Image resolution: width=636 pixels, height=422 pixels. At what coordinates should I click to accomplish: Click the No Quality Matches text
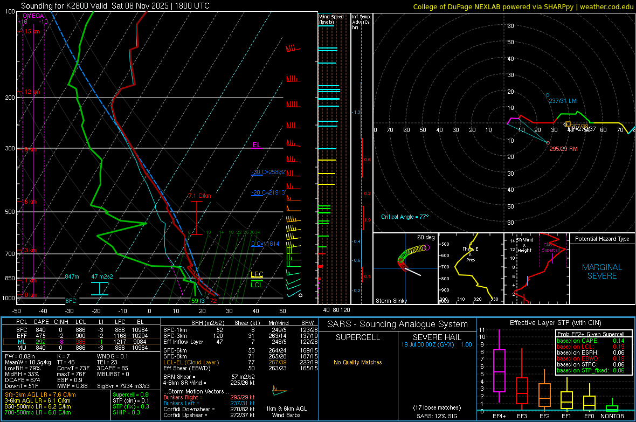pyautogui.click(x=358, y=362)
